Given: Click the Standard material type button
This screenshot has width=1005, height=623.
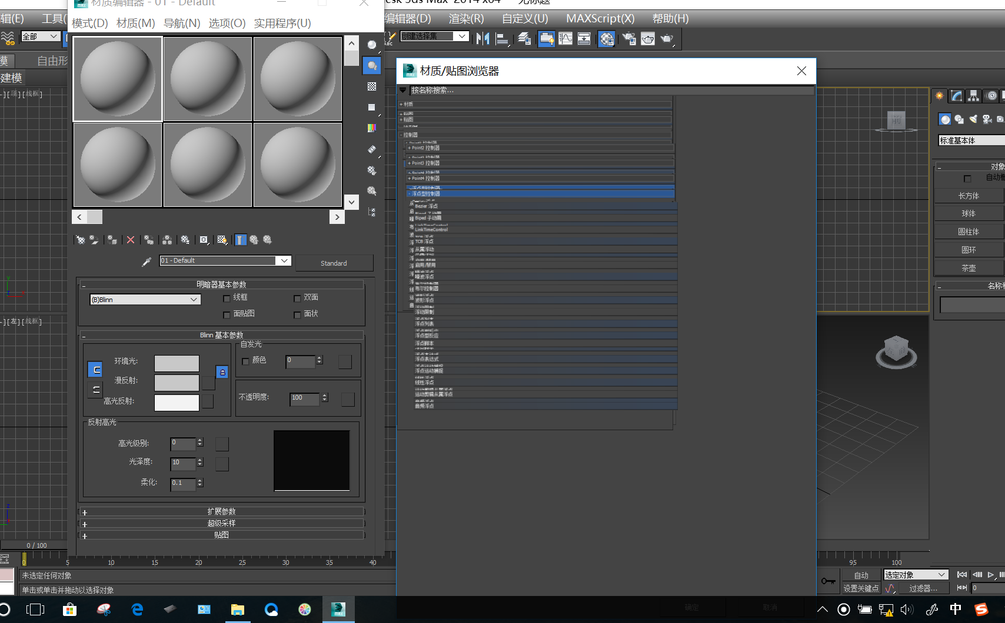Looking at the screenshot, I should pyautogui.click(x=334, y=263).
